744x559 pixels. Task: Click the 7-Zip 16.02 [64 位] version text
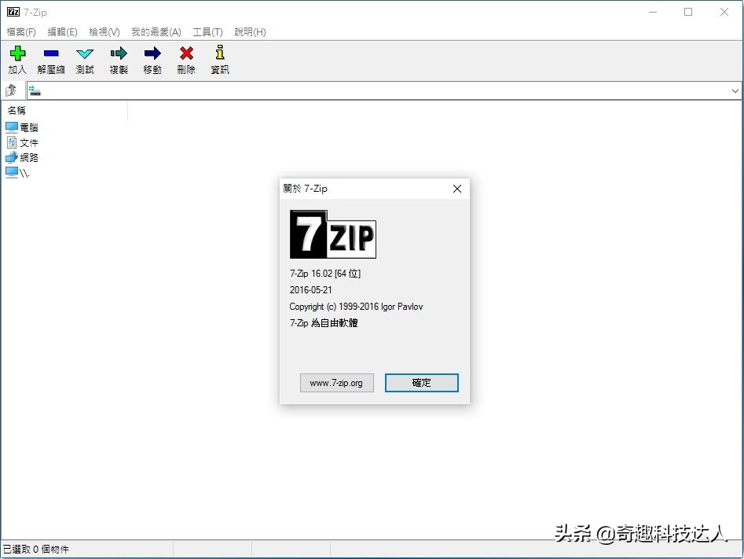tap(325, 274)
